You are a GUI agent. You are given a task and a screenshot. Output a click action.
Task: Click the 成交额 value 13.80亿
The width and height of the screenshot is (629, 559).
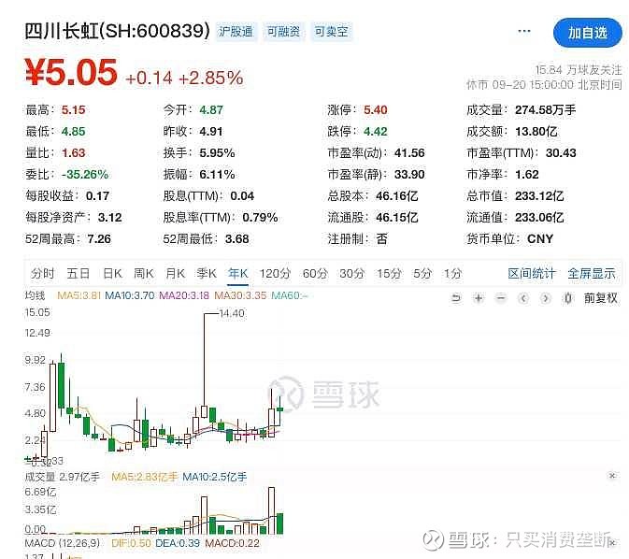(x=536, y=132)
